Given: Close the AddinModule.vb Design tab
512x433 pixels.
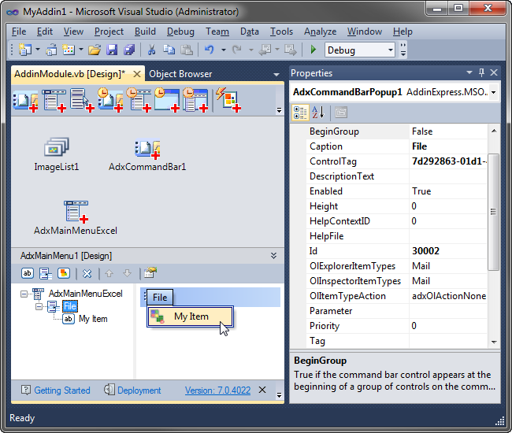Looking at the screenshot, I should (137, 74).
